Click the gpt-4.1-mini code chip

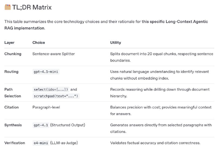click(46, 72)
